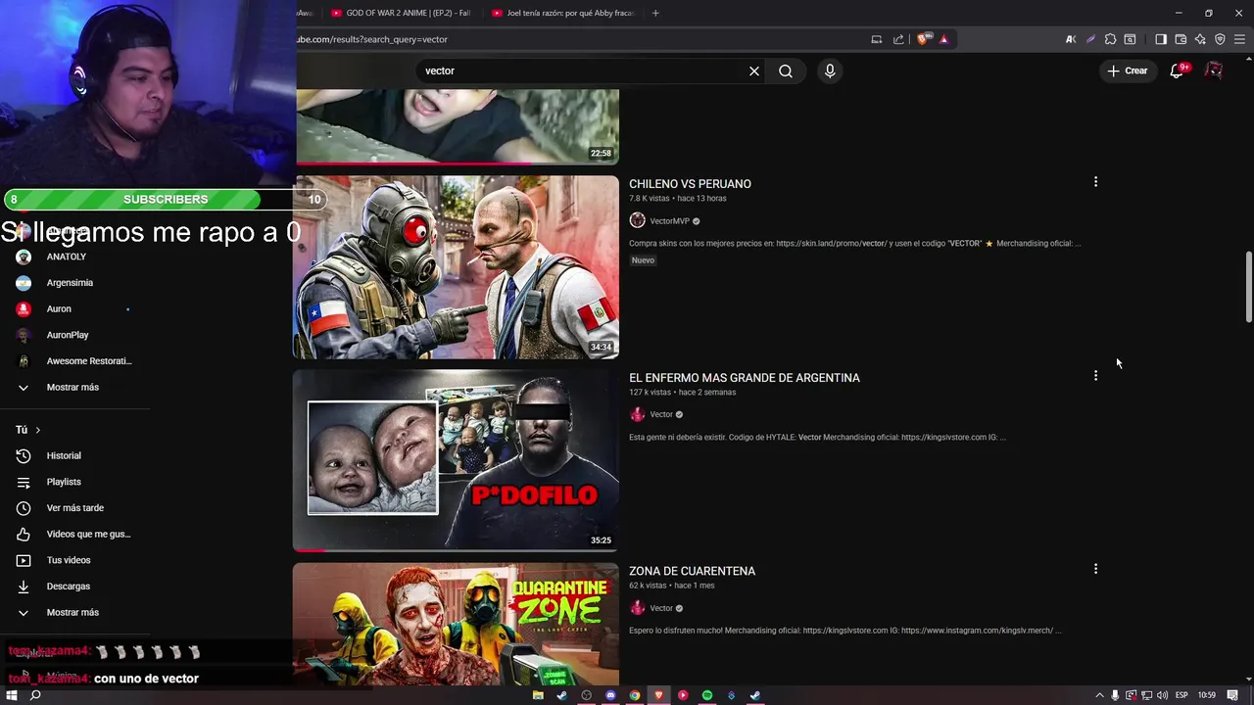1254x705 pixels.
Task: Switch to GOD OF WAR 2 ANIME tab
Action: point(402,13)
